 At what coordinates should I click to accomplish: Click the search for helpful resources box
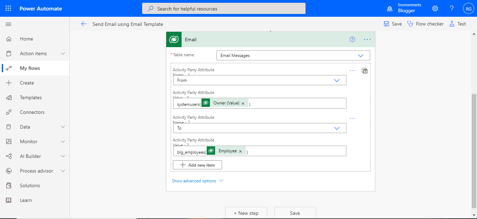[224, 8]
